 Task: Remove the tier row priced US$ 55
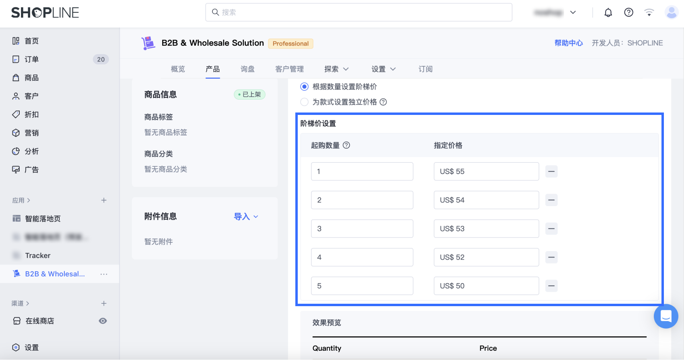click(x=551, y=172)
